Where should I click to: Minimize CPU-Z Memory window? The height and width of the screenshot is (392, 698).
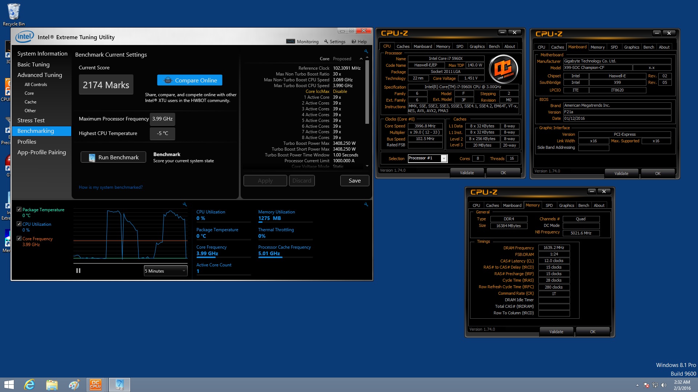592,191
